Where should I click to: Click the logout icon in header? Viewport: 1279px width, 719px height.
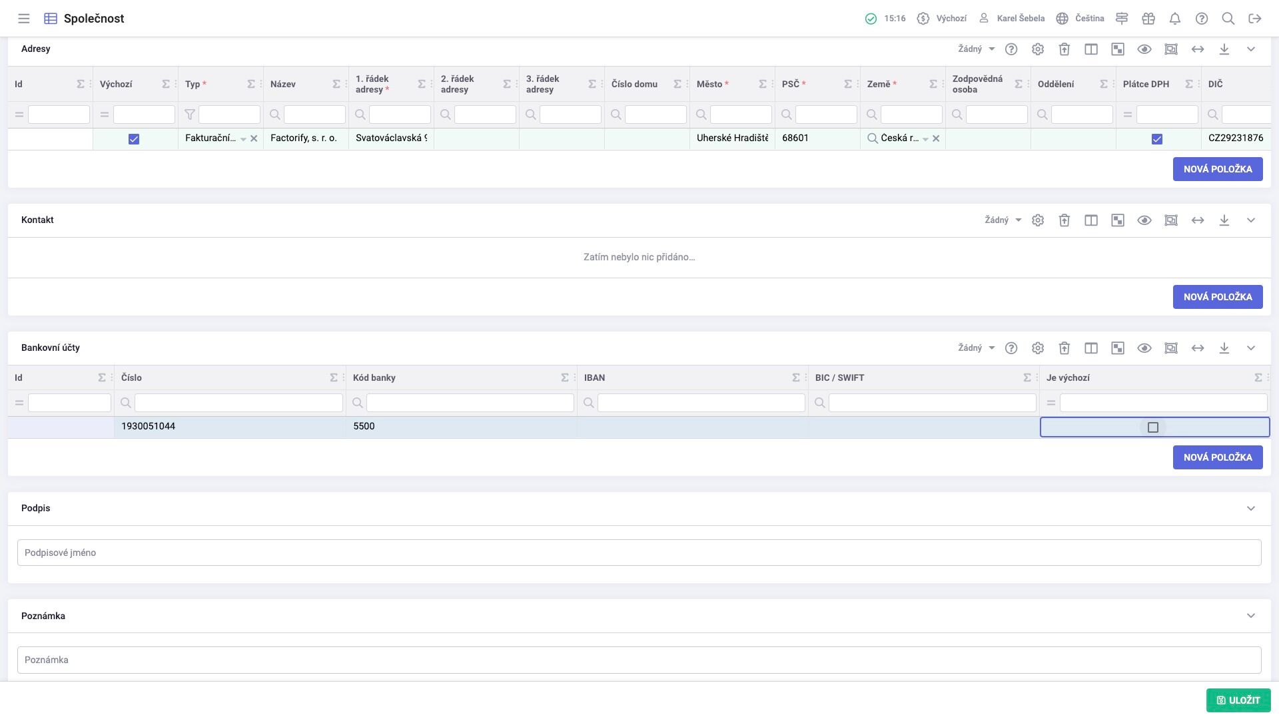coord(1255,19)
